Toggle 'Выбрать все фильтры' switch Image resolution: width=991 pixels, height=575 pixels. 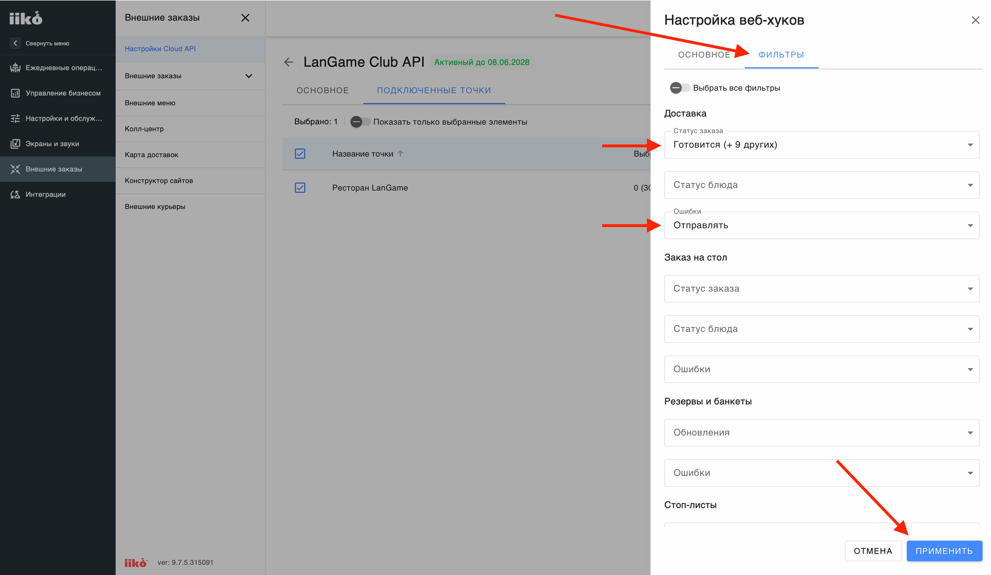(x=680, y=88)
